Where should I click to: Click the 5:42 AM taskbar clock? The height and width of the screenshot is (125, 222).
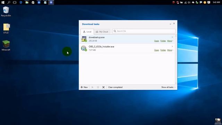[216, 2]
